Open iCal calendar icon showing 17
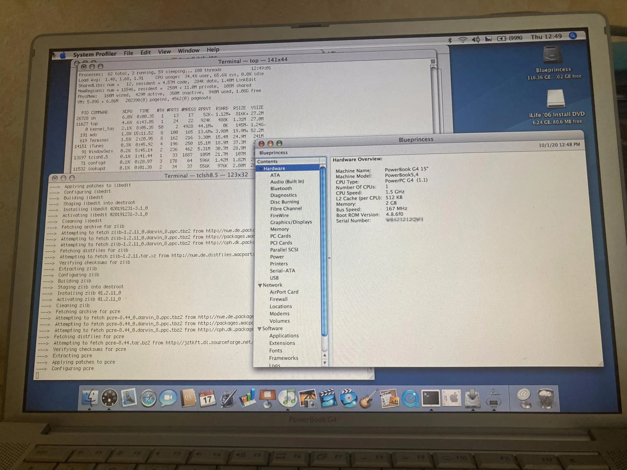 click(x=207, y=398)
